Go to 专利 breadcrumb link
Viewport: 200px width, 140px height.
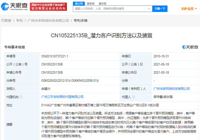point(19,21)
